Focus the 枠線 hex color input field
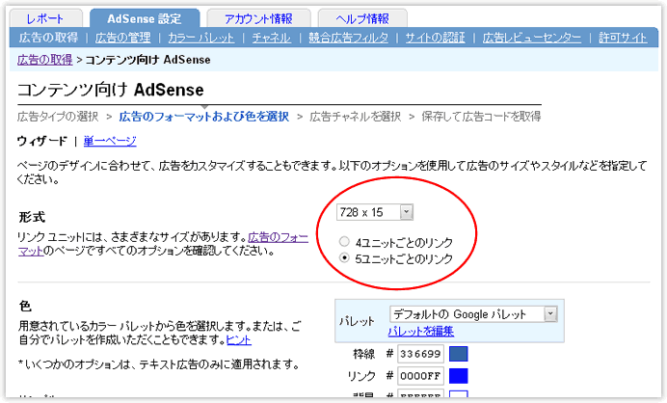This screenshot has height=403, width=667. click(x=422, y=354)
